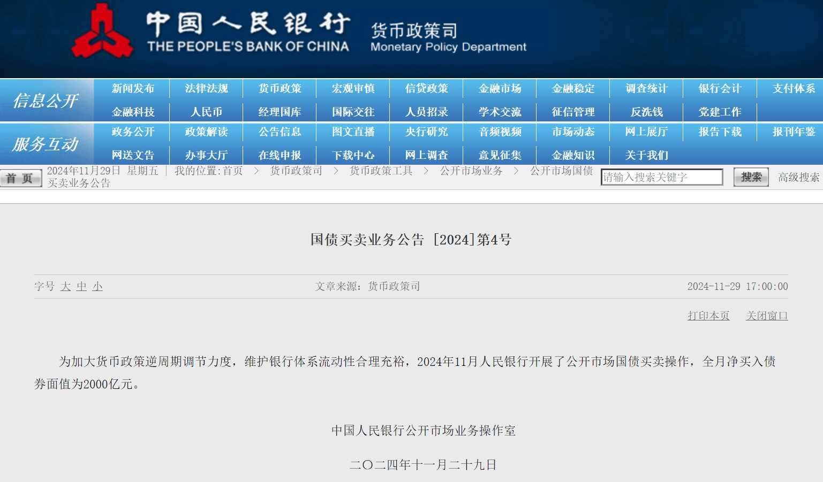Open the 法律法规 menu item

[x=206, y=89]
